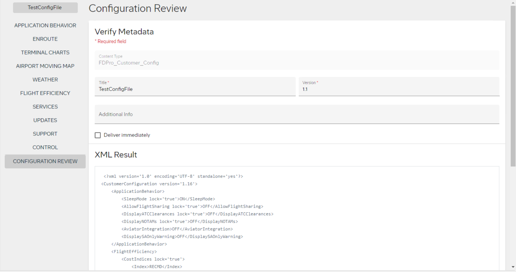Screen dimensions: 516x272
Task: Go to the Updates section
Action: tap(45, 120)
